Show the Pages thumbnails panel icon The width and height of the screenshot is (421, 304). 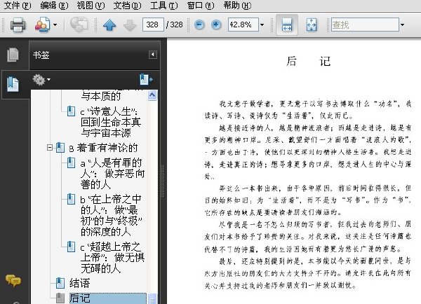pos(13,55)
